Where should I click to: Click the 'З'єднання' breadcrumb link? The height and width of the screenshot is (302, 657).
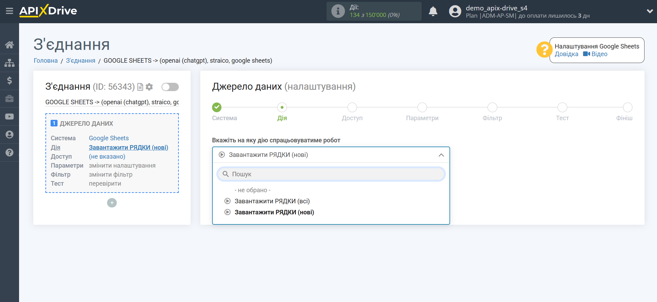coord(80,61)
